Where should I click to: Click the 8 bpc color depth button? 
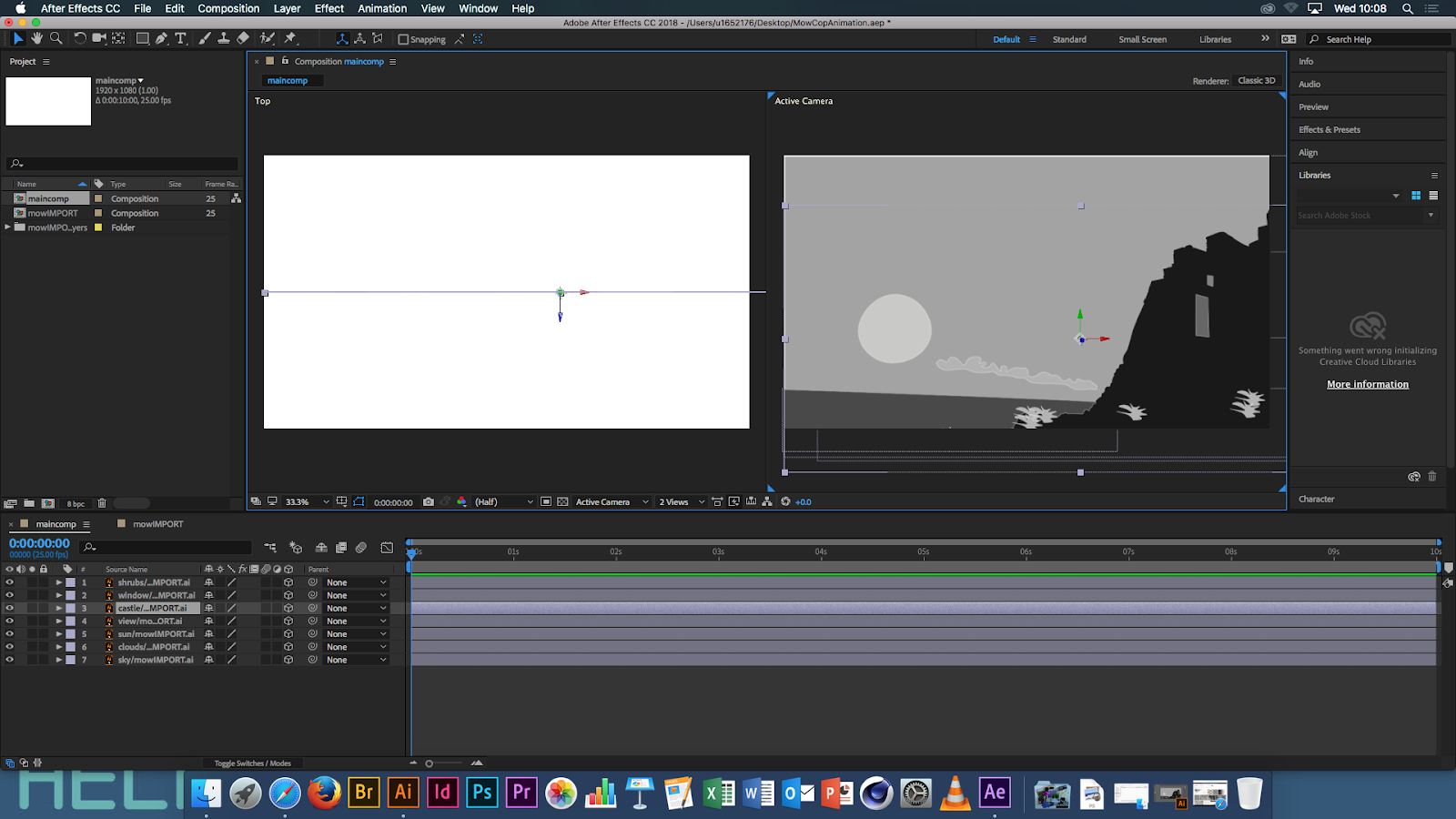pyautogui.click(x=76, y=503)
